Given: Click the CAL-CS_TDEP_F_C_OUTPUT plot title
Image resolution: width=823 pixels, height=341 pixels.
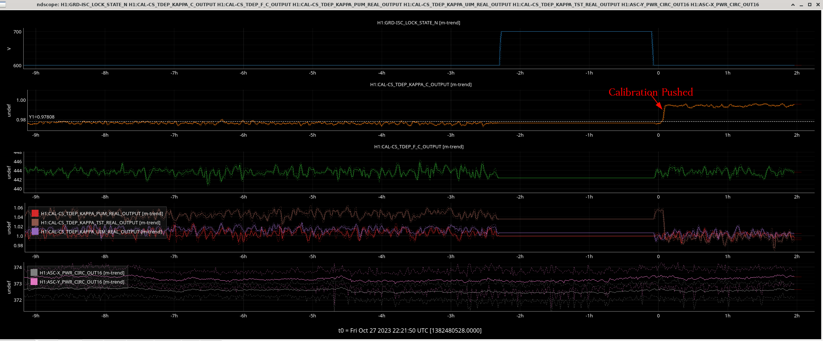Looking at the screenshot, I should pyautogui.click(x=419, y=147).
